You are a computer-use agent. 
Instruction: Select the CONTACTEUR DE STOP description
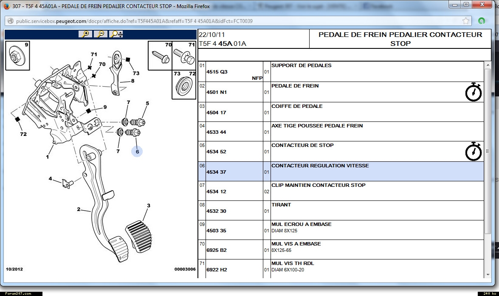pos(302,146)
